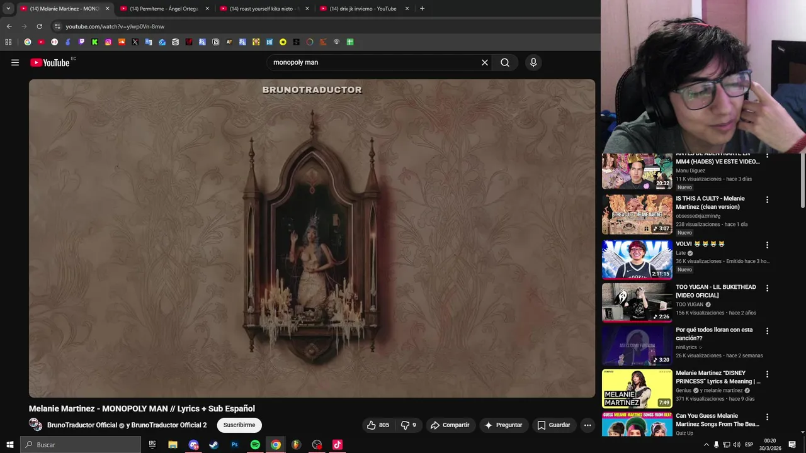Run search with the magnifier button
This screenshot has height=453, width=806.
(505, 62)
